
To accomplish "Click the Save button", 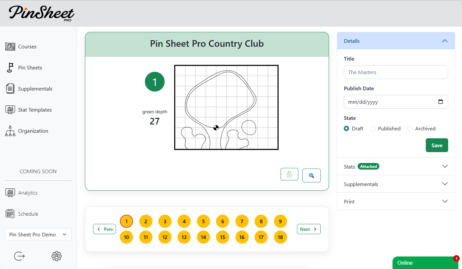I will pyautogui.click(x=437, y=145).
